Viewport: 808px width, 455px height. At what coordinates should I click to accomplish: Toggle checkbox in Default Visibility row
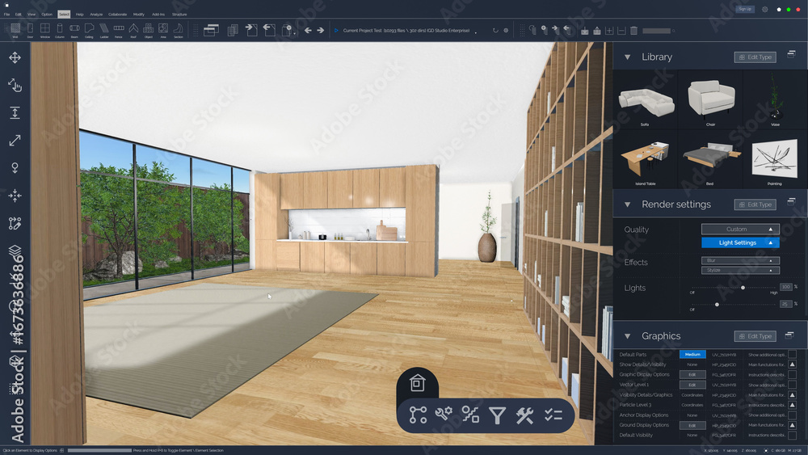click(x=792, y=436)
